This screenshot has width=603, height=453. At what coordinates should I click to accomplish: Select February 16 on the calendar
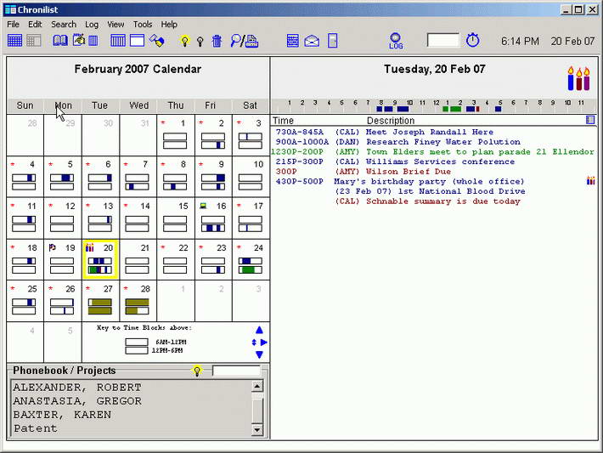213,218
